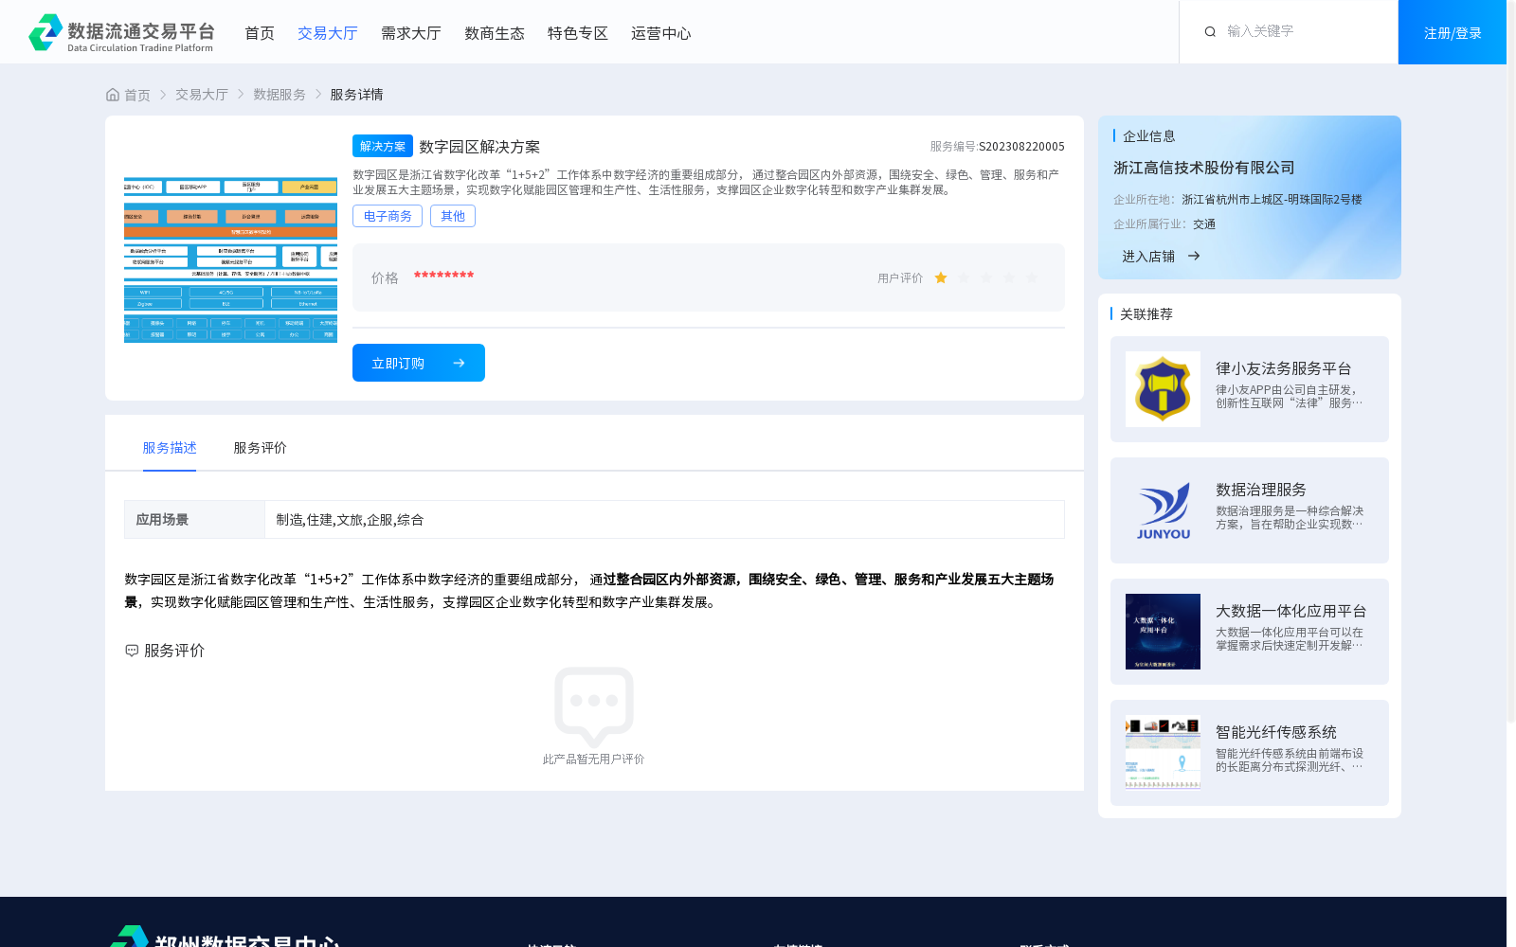Open the 需求大厅 menu item

(410, 32)
